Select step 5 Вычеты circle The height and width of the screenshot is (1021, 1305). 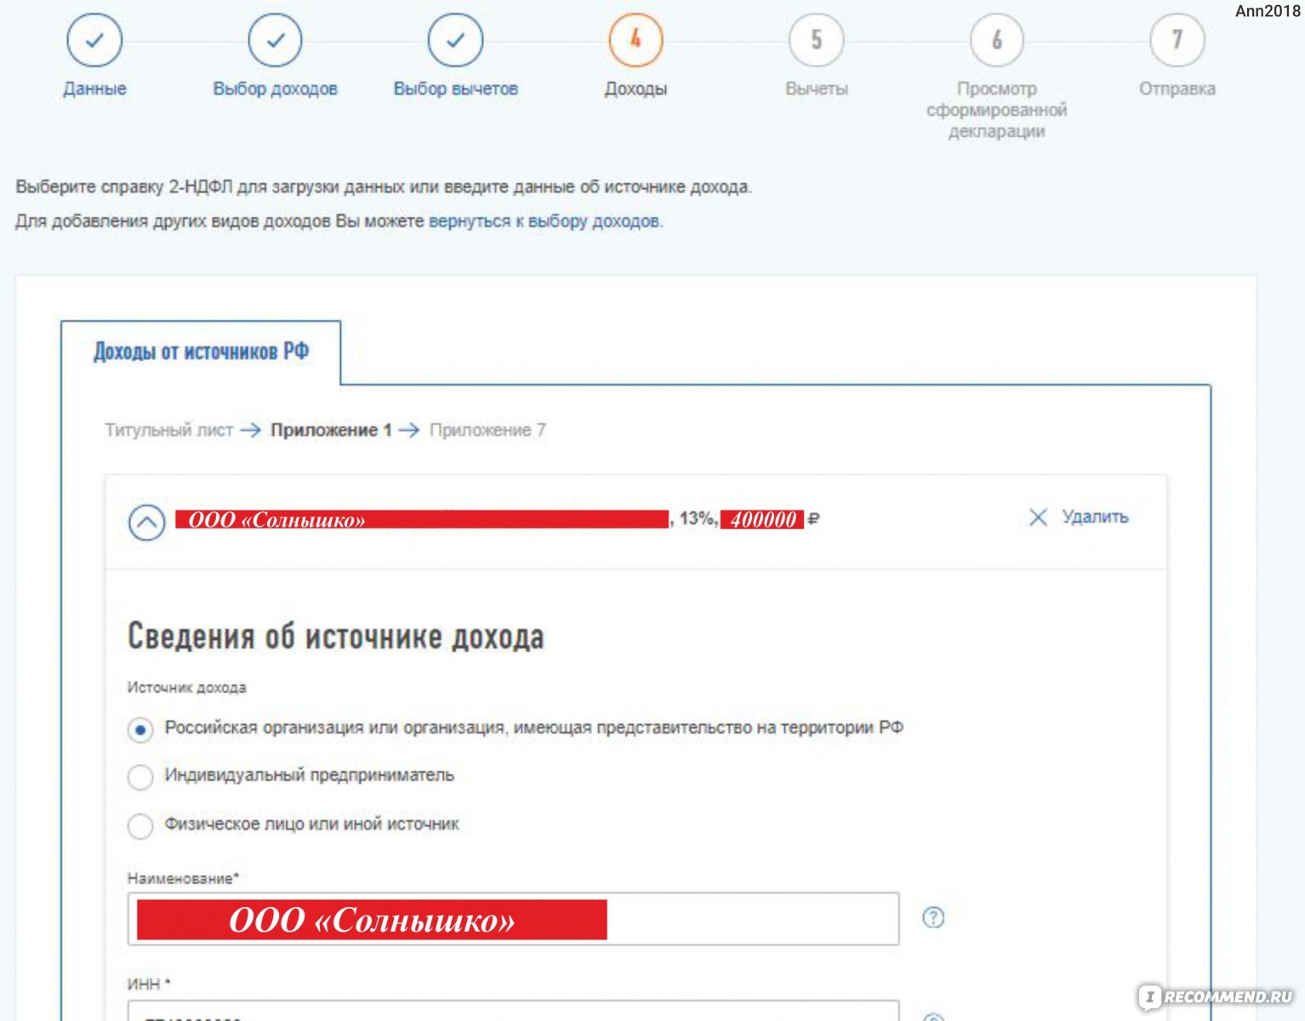(817, 39)
